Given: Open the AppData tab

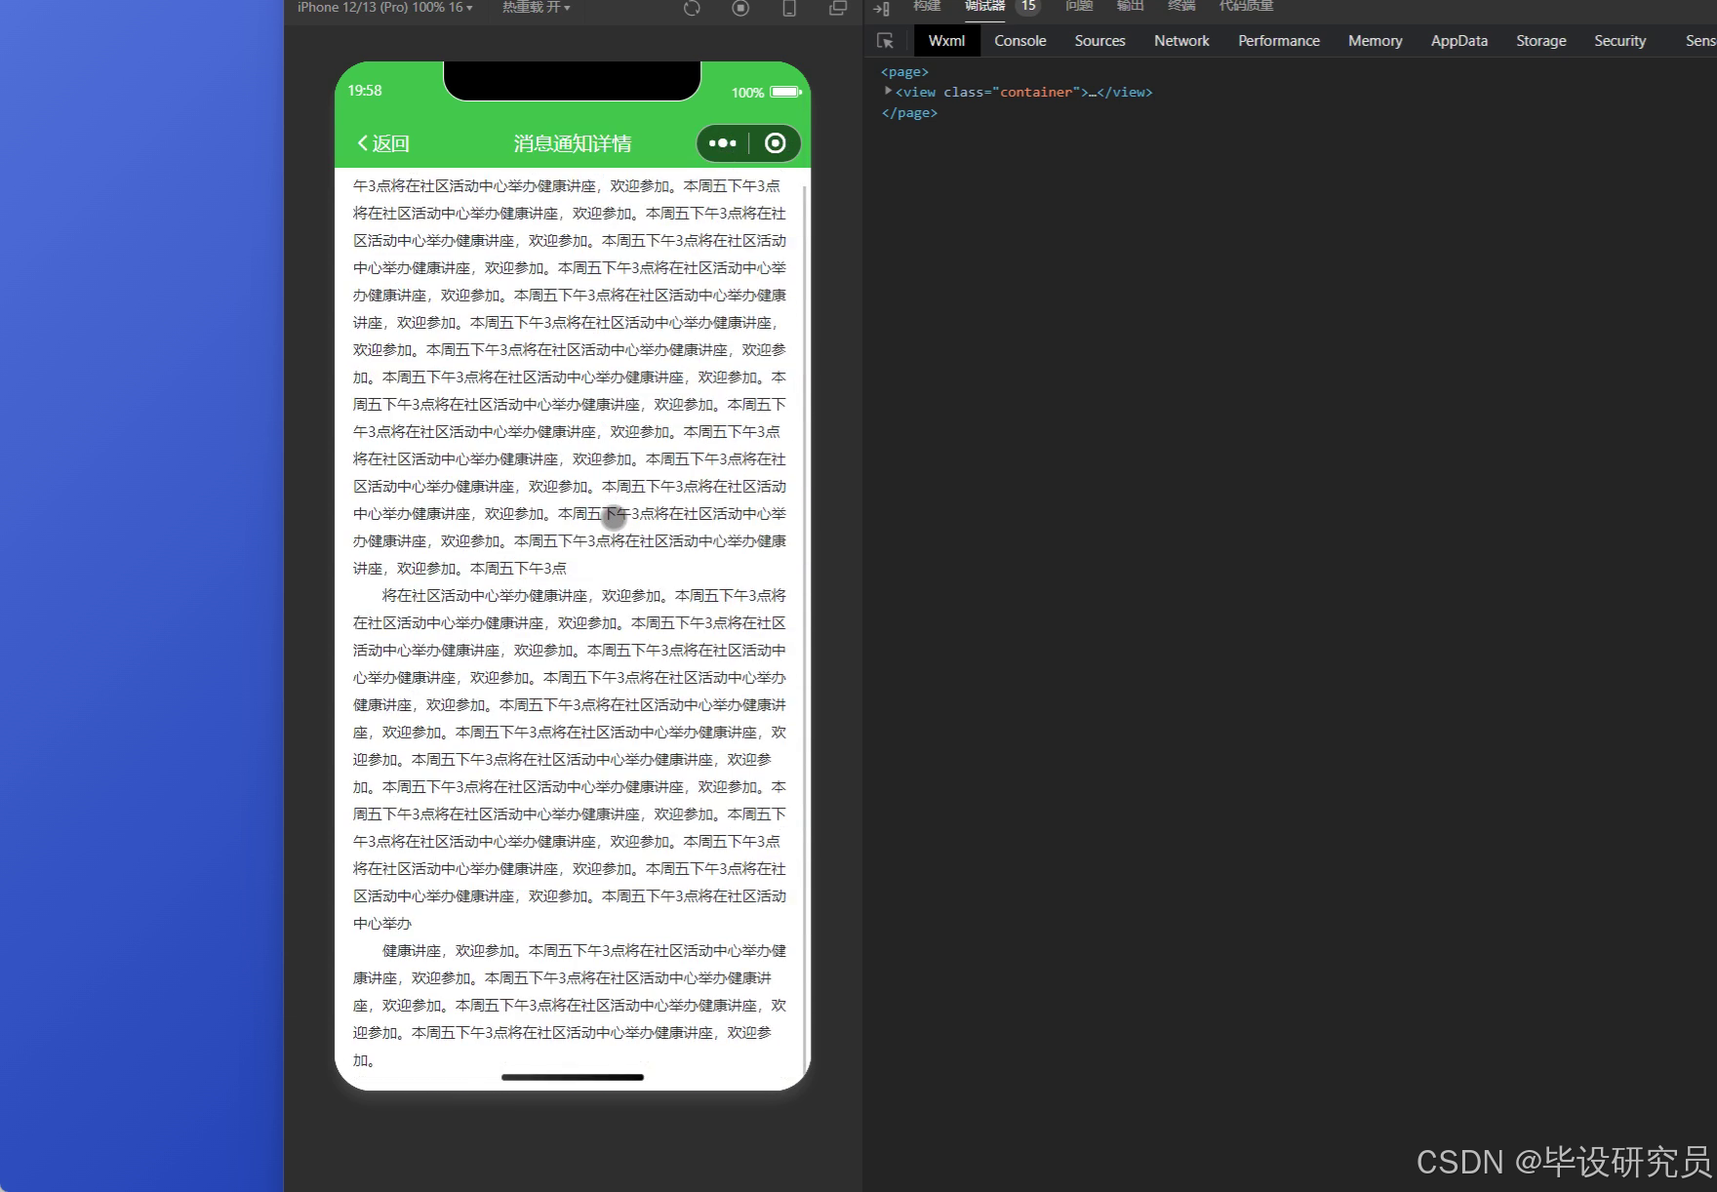Looking at the screenshot, I should coord(1459,41).
